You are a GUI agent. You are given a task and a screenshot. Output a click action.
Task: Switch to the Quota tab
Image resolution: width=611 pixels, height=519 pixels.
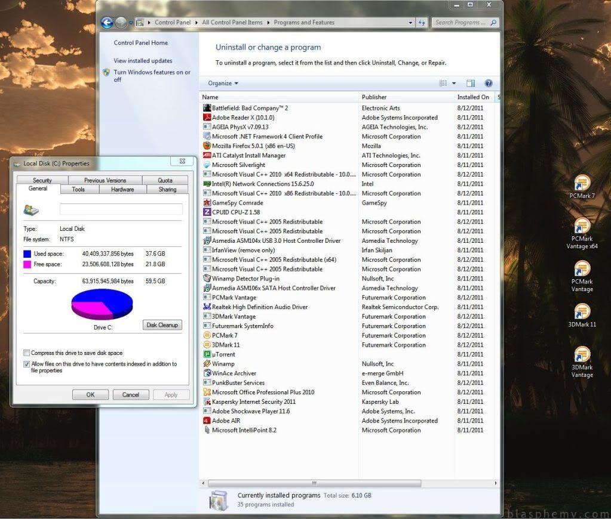coord(165,180)
